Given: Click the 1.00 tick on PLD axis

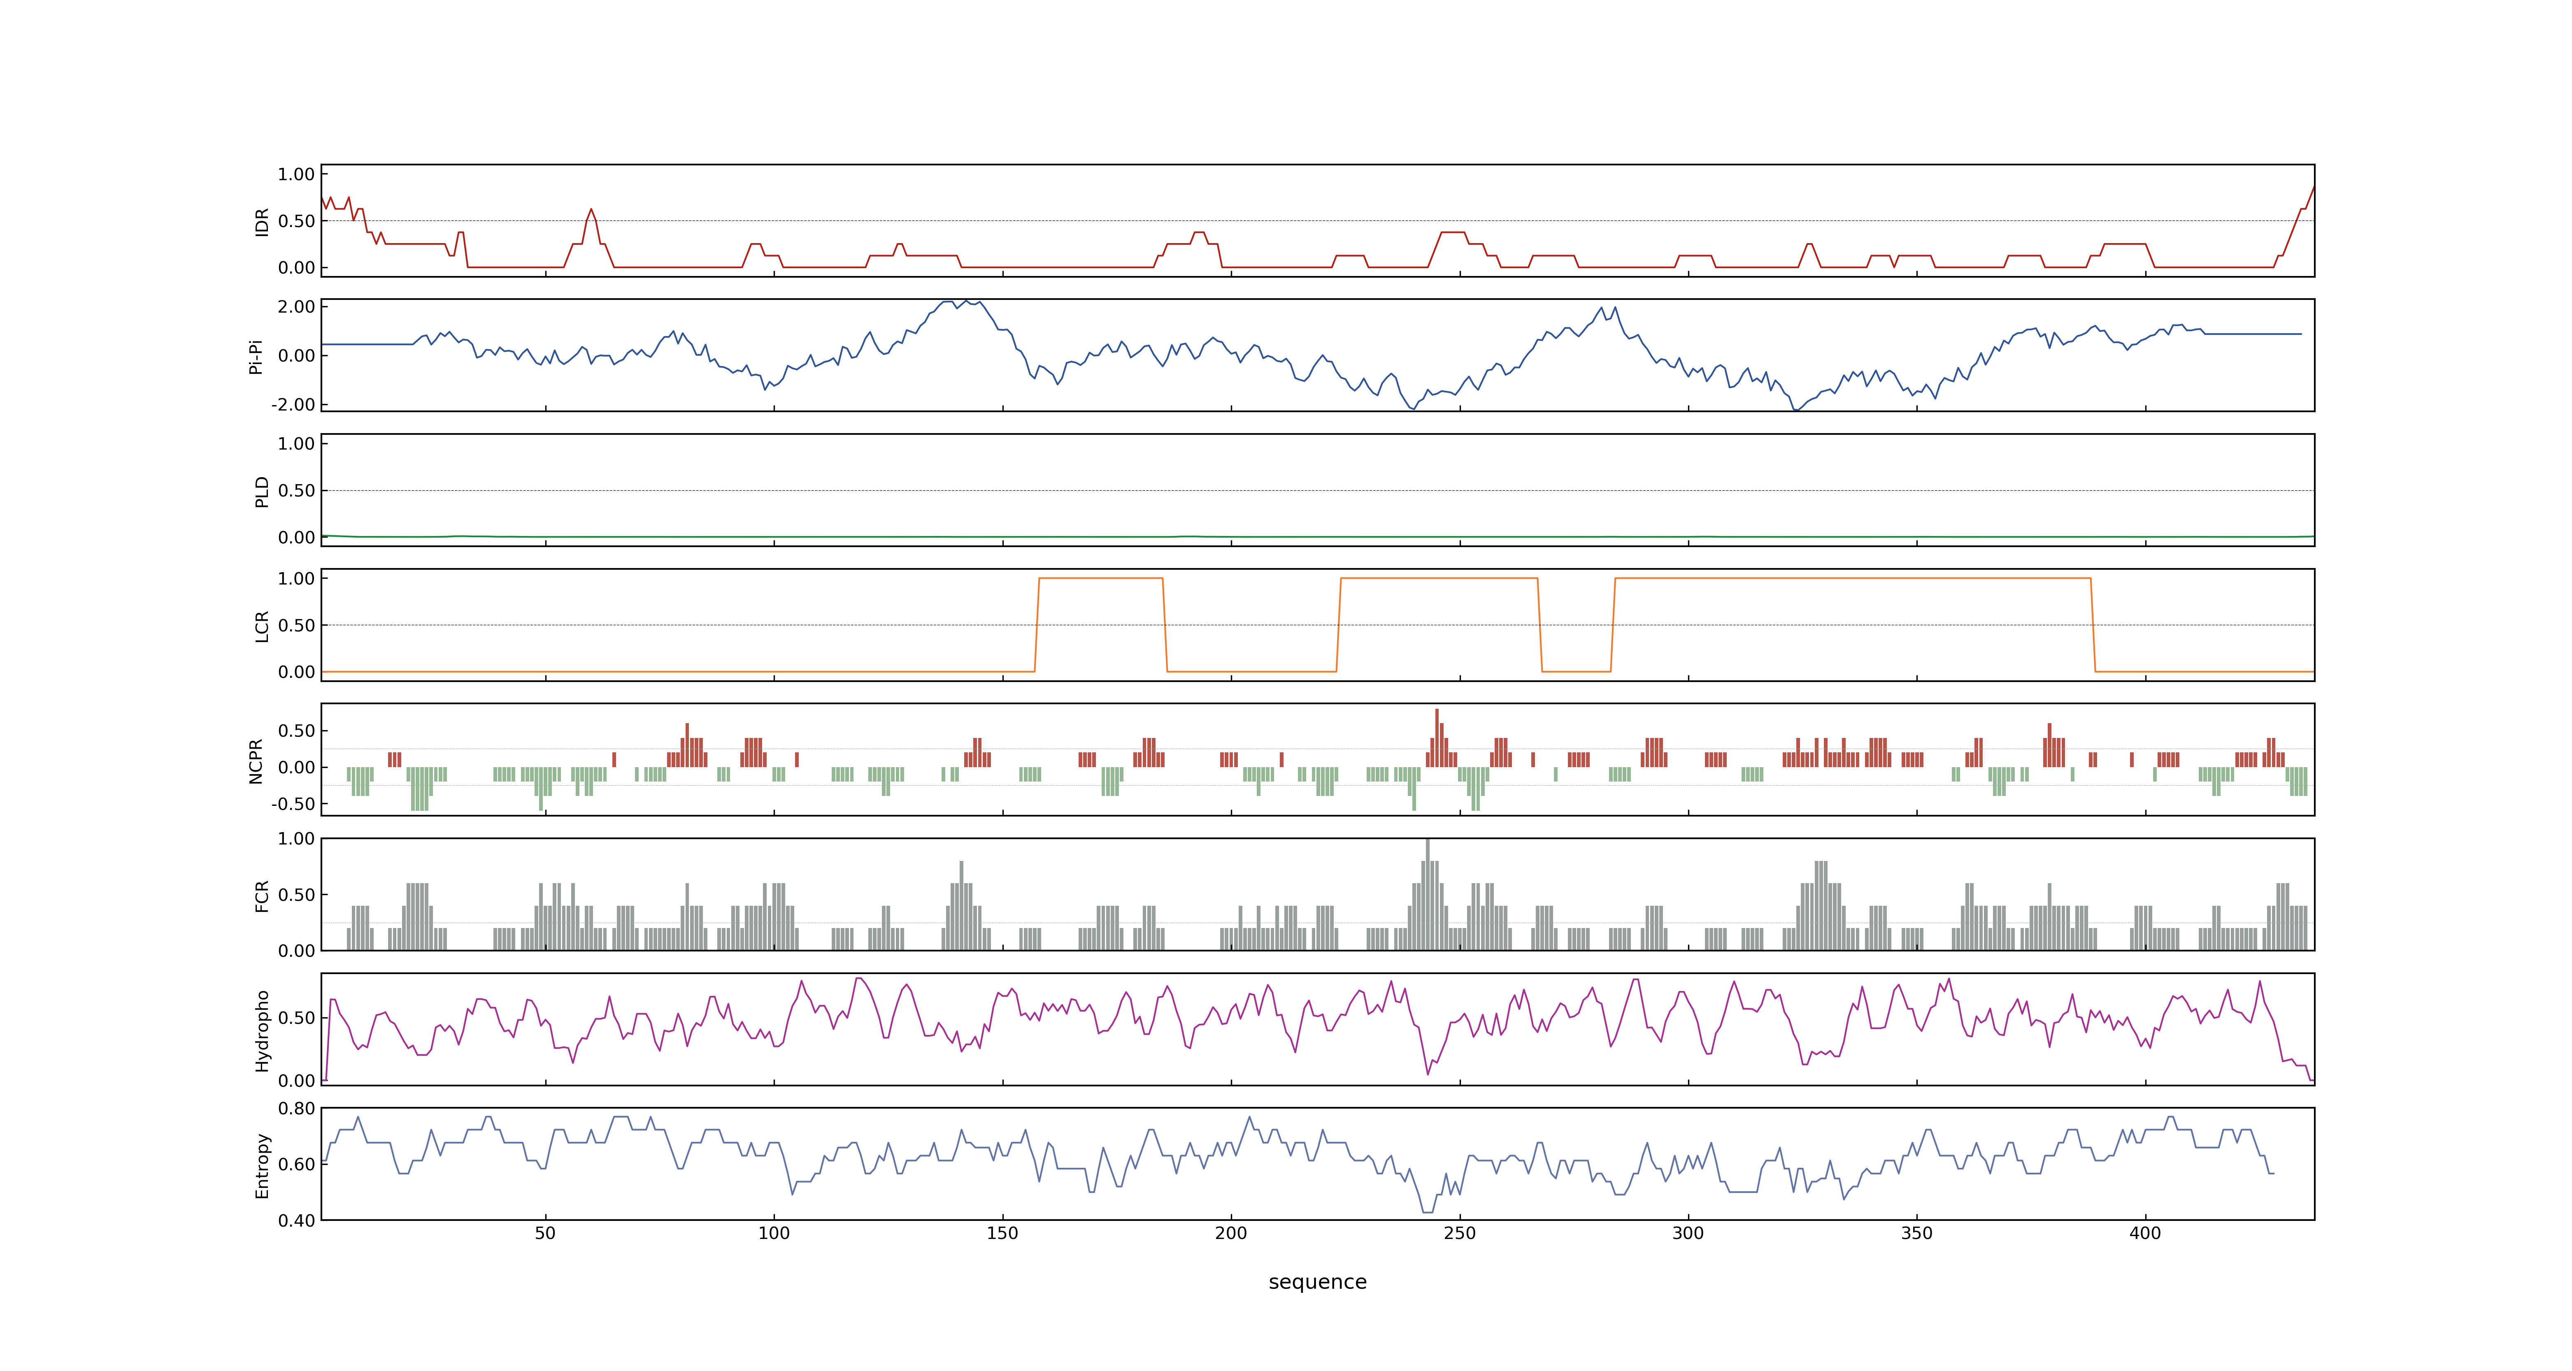Looking at the screenshot, I should pyautogui.click(x=297, y=444).
